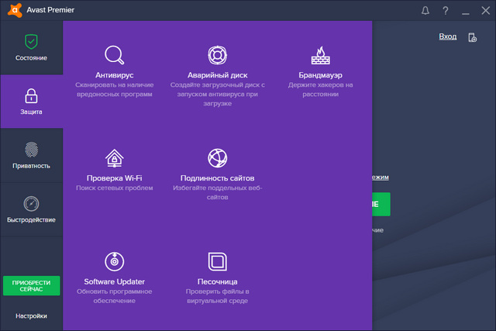Screen dimensions: 496x331
Task: Select the Проверка Wi-Fi house icon
Action: pyautogui.click(x=115, y=159)
